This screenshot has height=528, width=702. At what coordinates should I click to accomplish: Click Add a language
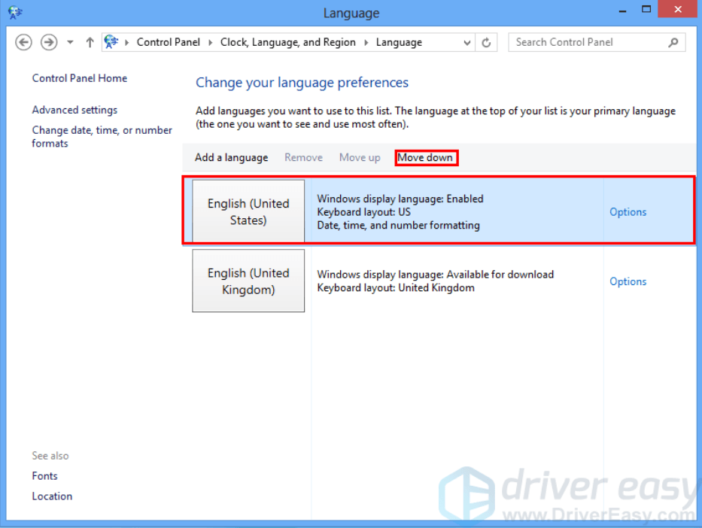point(231,157)
